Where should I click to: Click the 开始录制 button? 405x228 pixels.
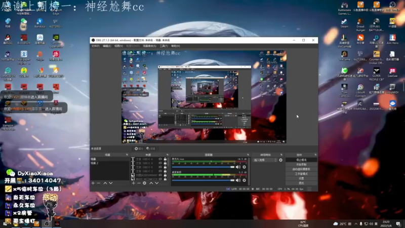[x=301, y=165]
